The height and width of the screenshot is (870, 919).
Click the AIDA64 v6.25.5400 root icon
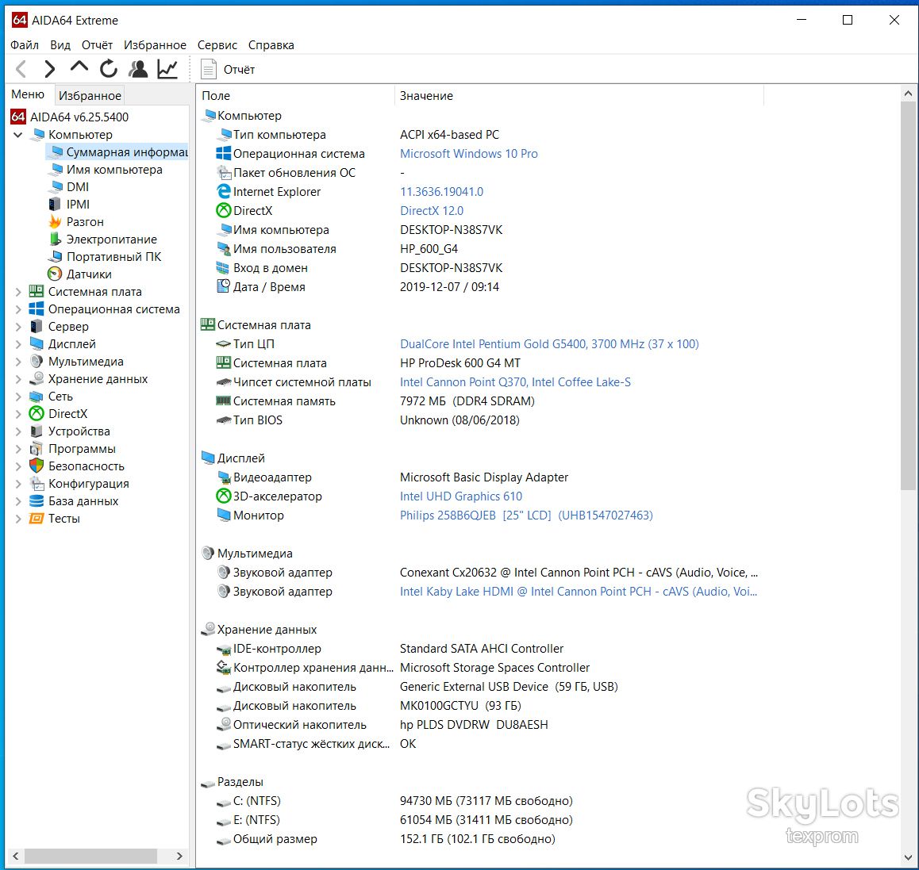click(x=18, y=117)
